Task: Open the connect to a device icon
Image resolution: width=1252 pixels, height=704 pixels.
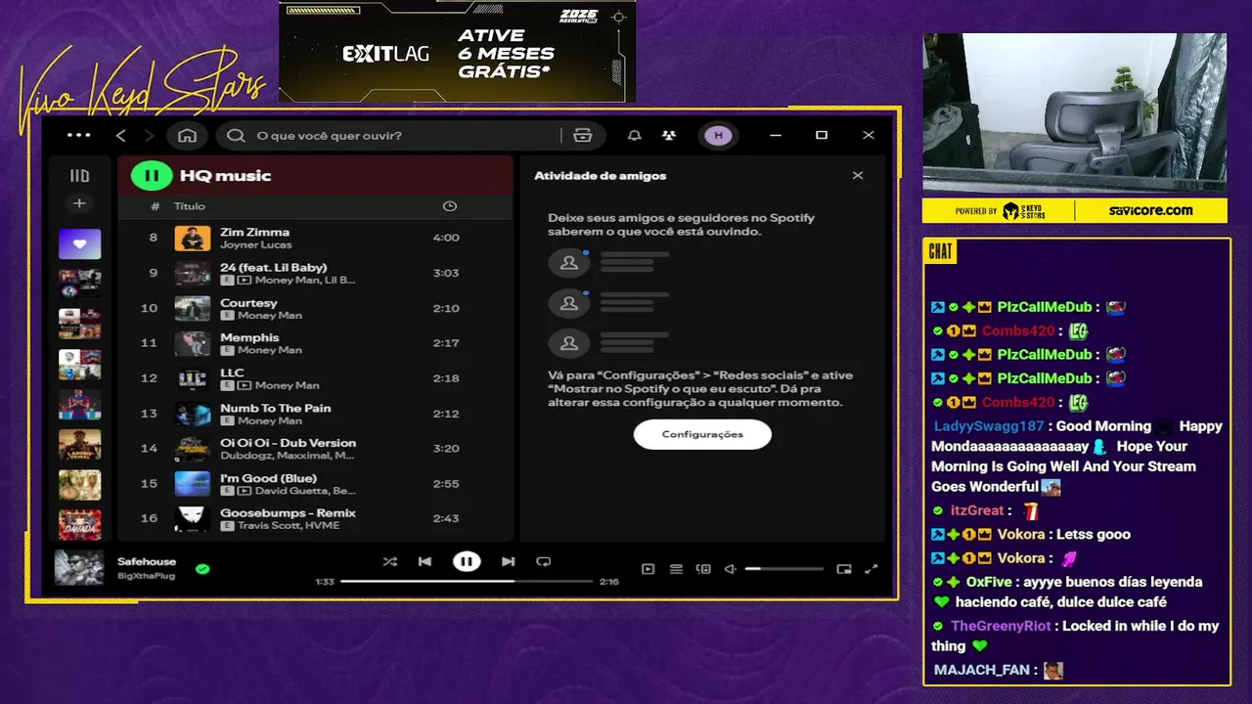Action: tap(702, 569)
